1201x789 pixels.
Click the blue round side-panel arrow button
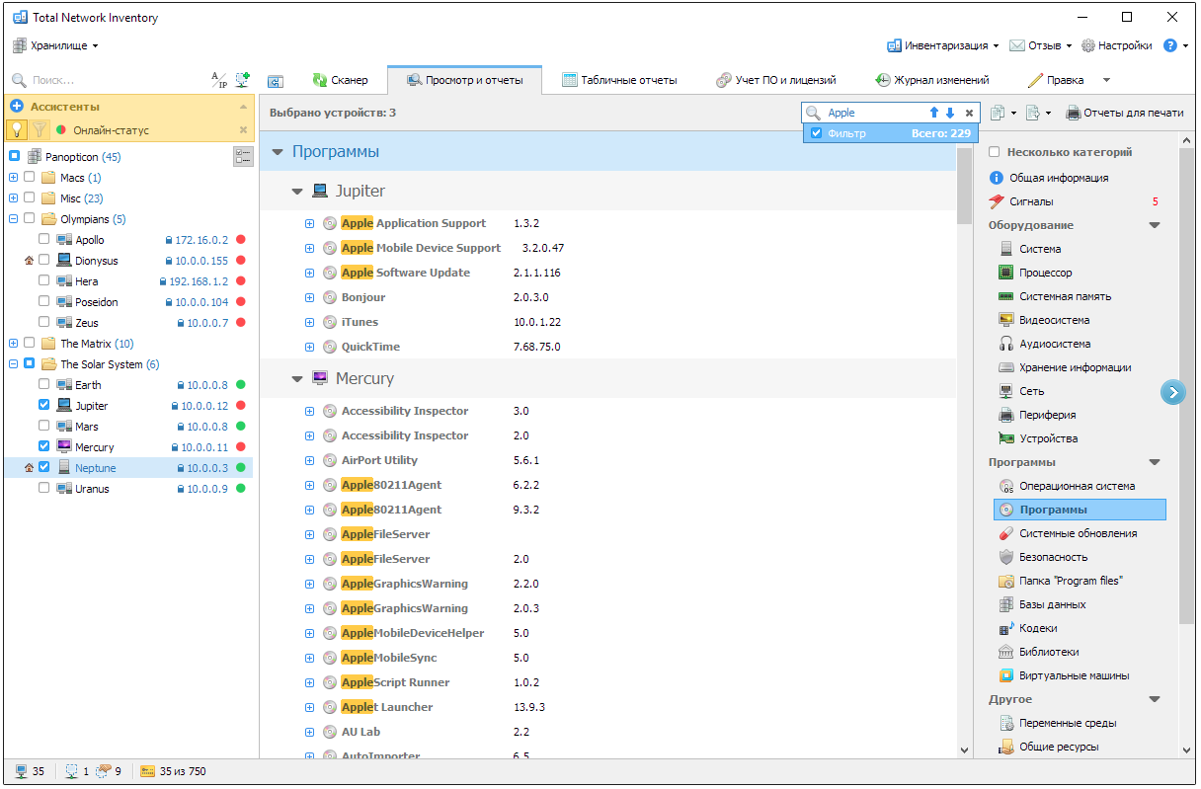tap(1172, 393)
